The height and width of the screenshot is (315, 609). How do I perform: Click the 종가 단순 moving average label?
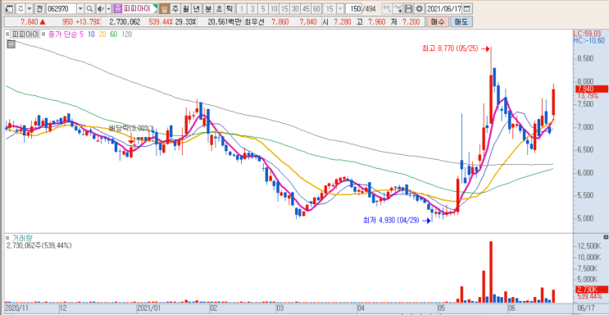(x=62, y=34)
